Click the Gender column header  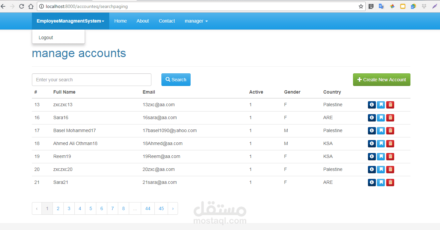coord(292,92)
